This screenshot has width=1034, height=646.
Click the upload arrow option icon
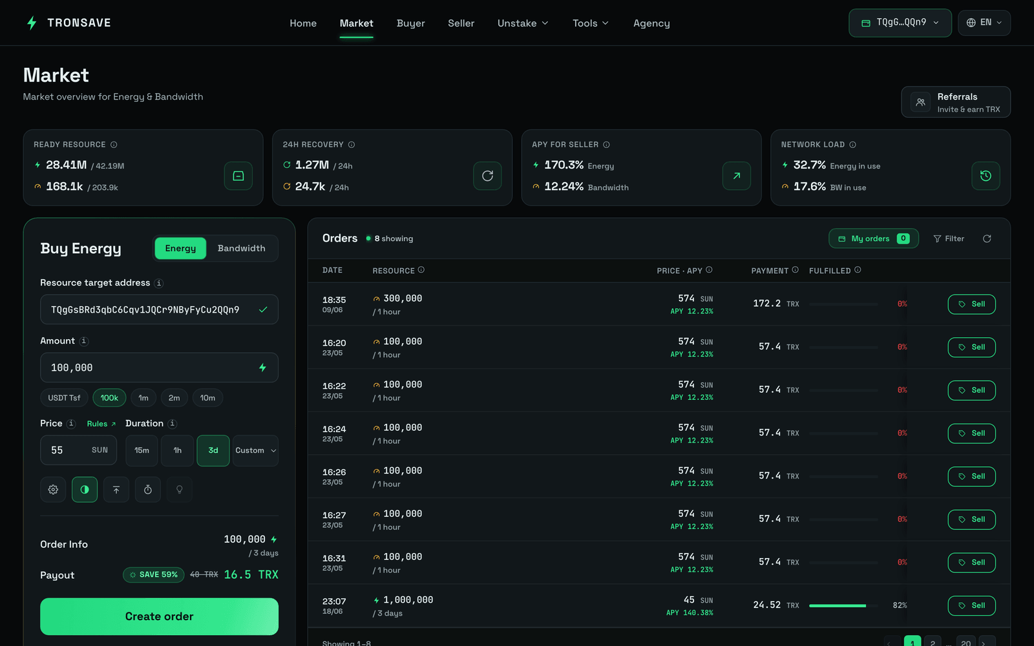coord(116,490)
